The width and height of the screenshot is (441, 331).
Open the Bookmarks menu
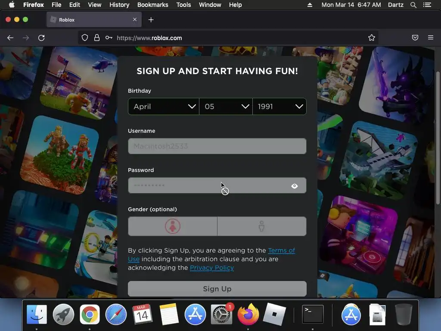(x=153, y=5)
